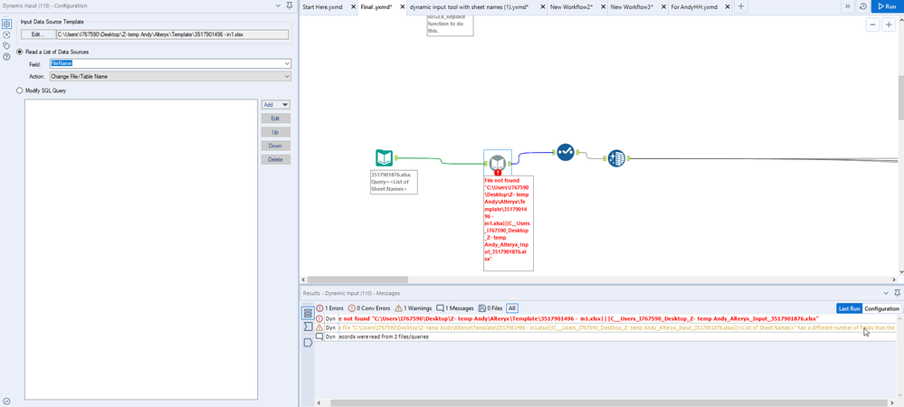
Task: Close the For AndyHH.yxmd tab
Action: tap(727, 6)
